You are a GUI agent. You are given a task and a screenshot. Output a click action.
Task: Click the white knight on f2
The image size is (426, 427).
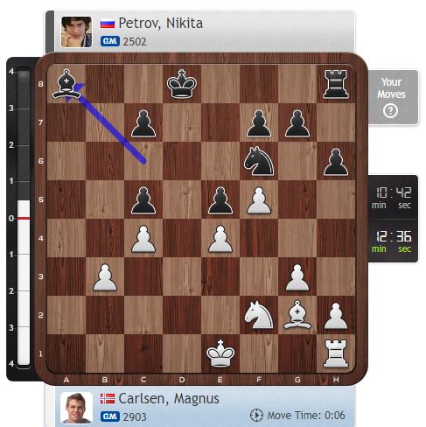259,315
